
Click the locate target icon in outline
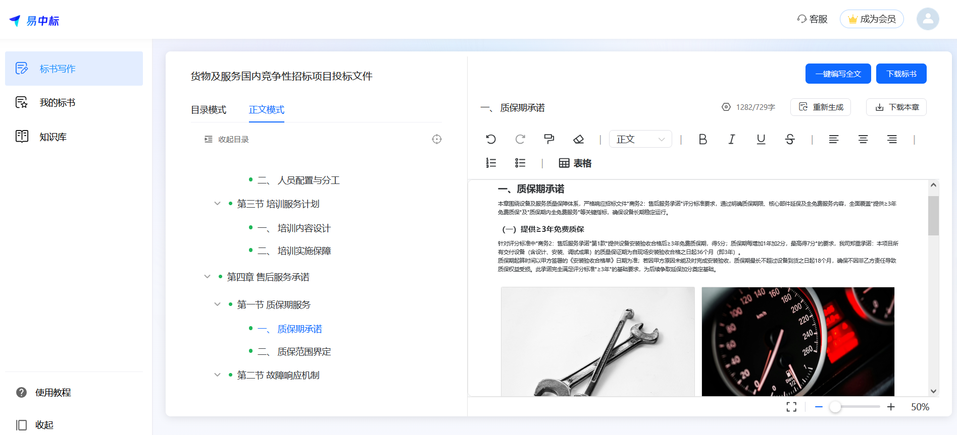(437, 139)
